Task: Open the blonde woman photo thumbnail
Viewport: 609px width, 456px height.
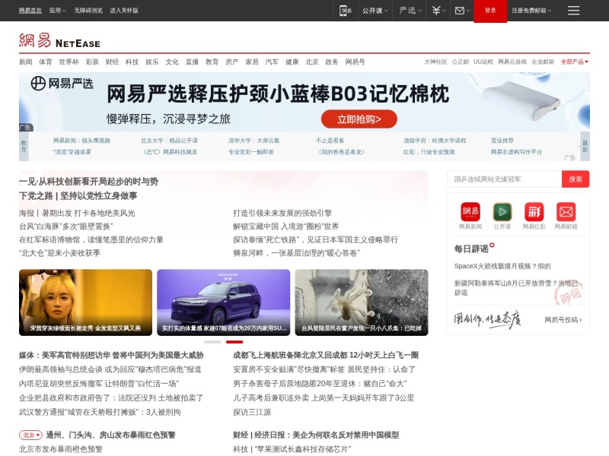Action: pos(85,302)
